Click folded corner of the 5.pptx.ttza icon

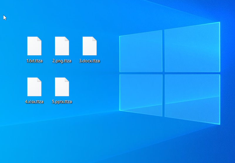coord(67,80)
